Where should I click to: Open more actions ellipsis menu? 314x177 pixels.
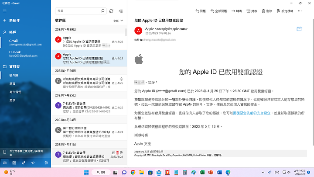tap(300, 11)
